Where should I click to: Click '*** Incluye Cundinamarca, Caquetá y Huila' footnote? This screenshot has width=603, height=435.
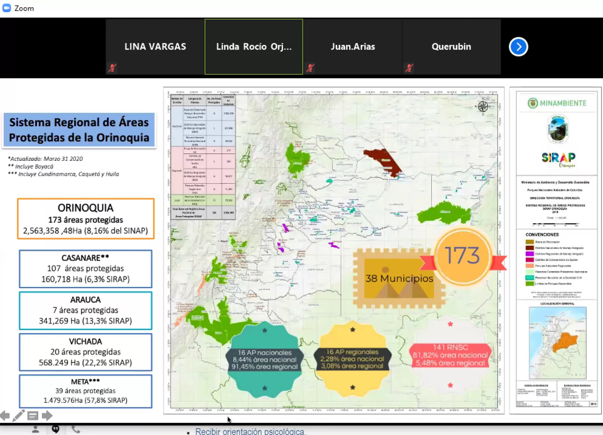[63, 174]
